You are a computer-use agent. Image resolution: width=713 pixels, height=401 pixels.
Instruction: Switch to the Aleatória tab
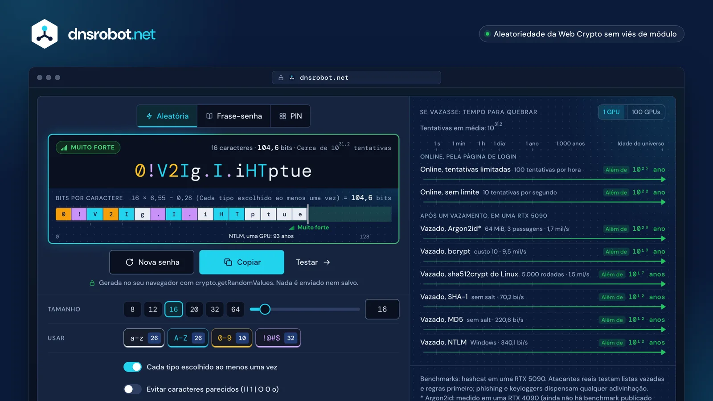click(167, 116)
